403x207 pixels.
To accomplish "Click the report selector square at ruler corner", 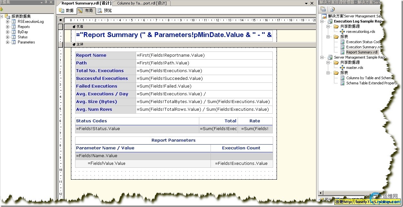I will click(61, 20).
